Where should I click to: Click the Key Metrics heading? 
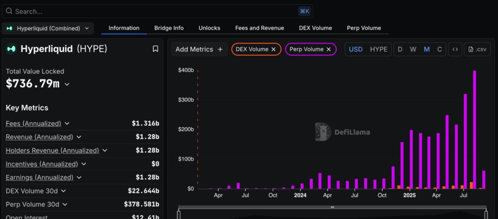(27, 108)
